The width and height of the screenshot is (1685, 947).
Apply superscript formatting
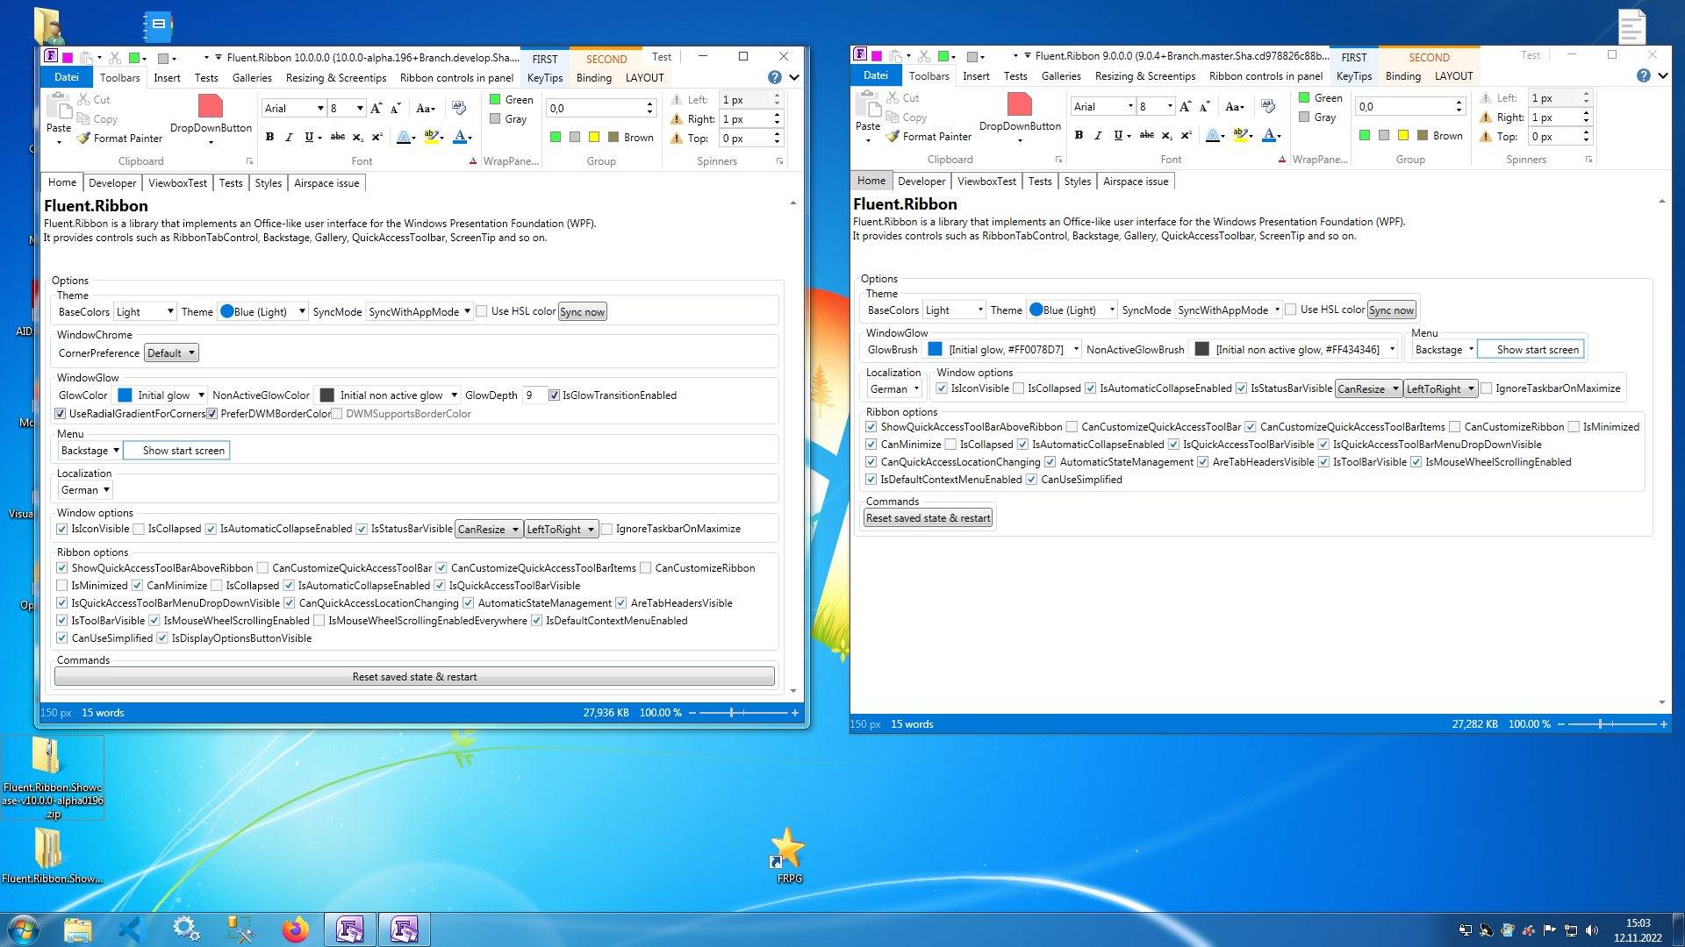click(377, 137)
